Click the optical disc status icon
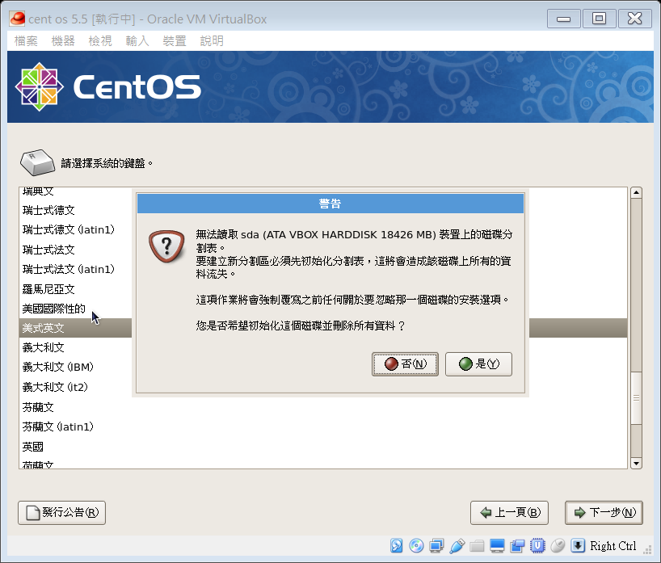Viewport: 661px width, 563px height. click(x=416, y=545)
